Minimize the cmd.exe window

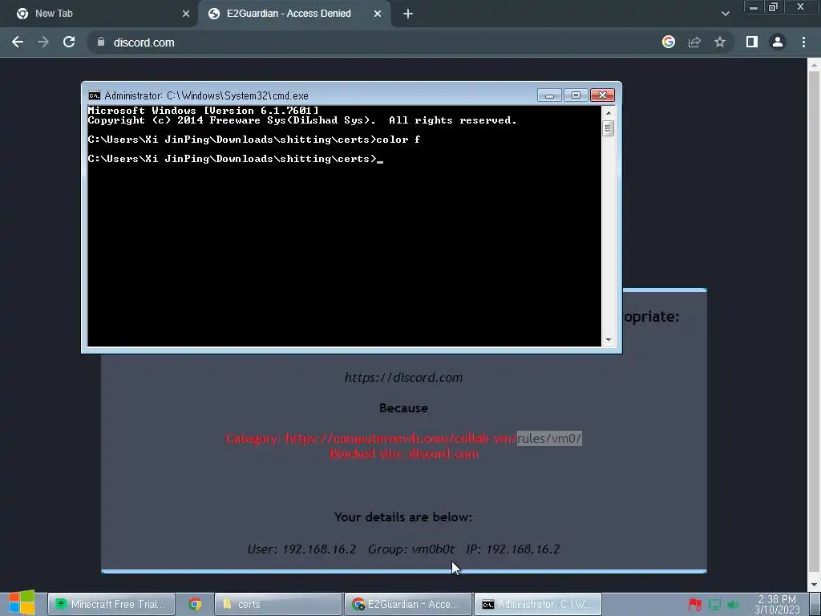[x=549, y=95]
